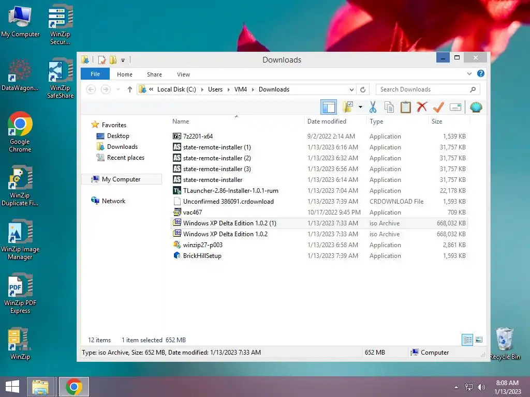
Task: Switch to the Home ribbon tab
Action: pyautogui.click(x=124, y=74)
